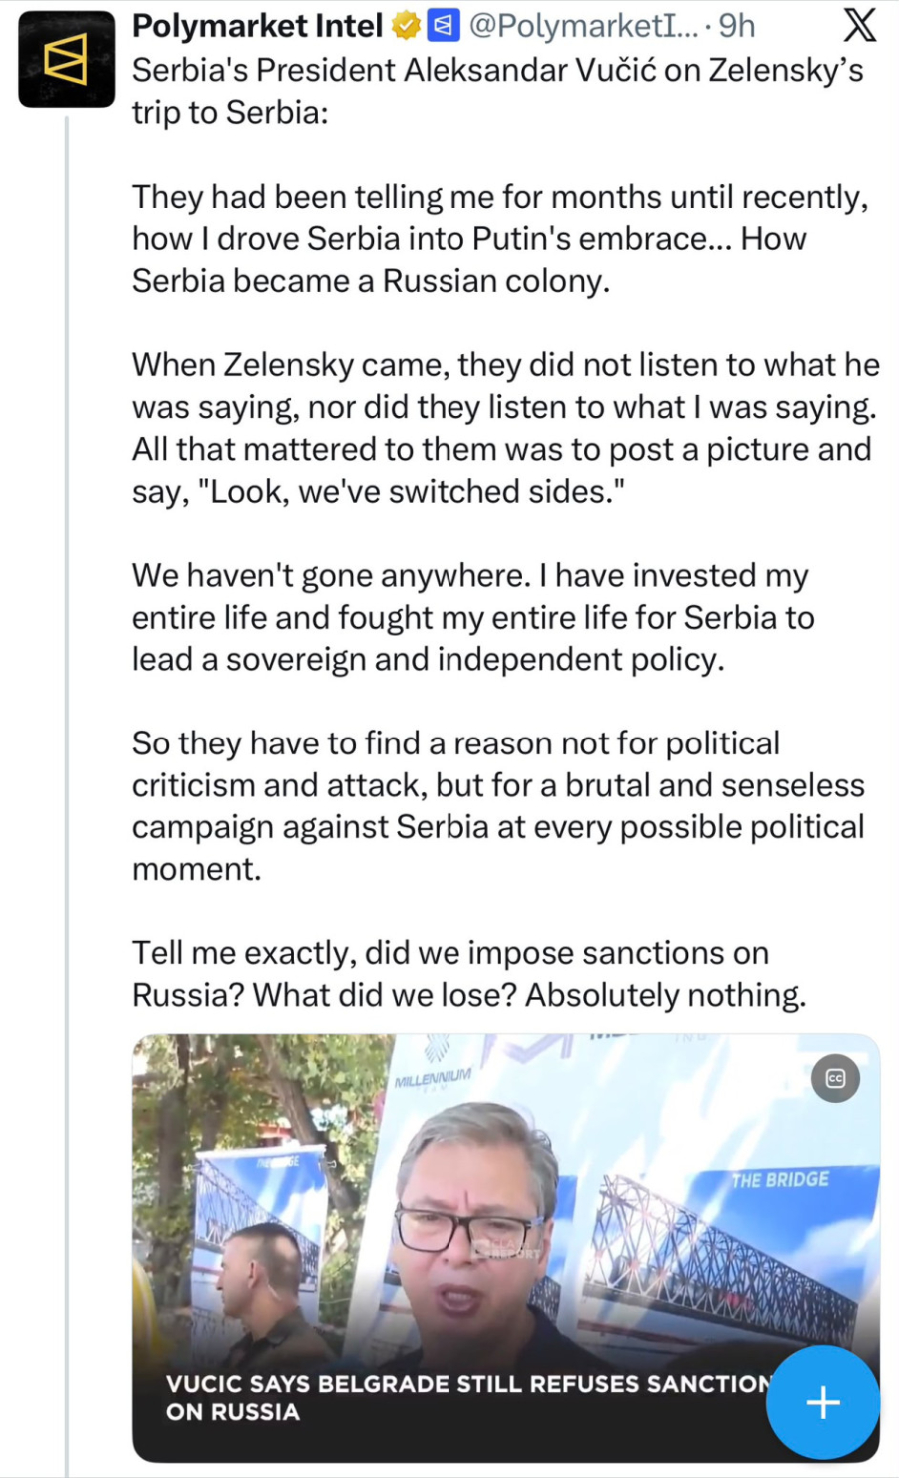Tap THE BRIDGE banner in video
Image resolution: width=899 pixels, height=1478 pixels.
coord(779,1180)
